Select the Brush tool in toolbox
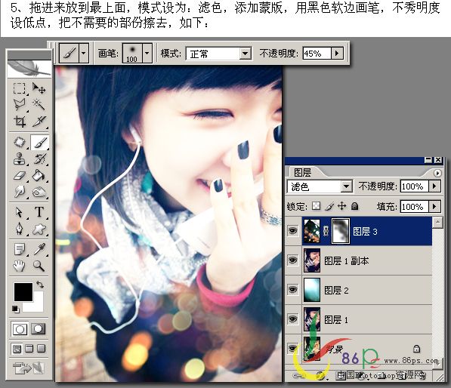Screen dimensions: 451x388 [x=39, y=142]
